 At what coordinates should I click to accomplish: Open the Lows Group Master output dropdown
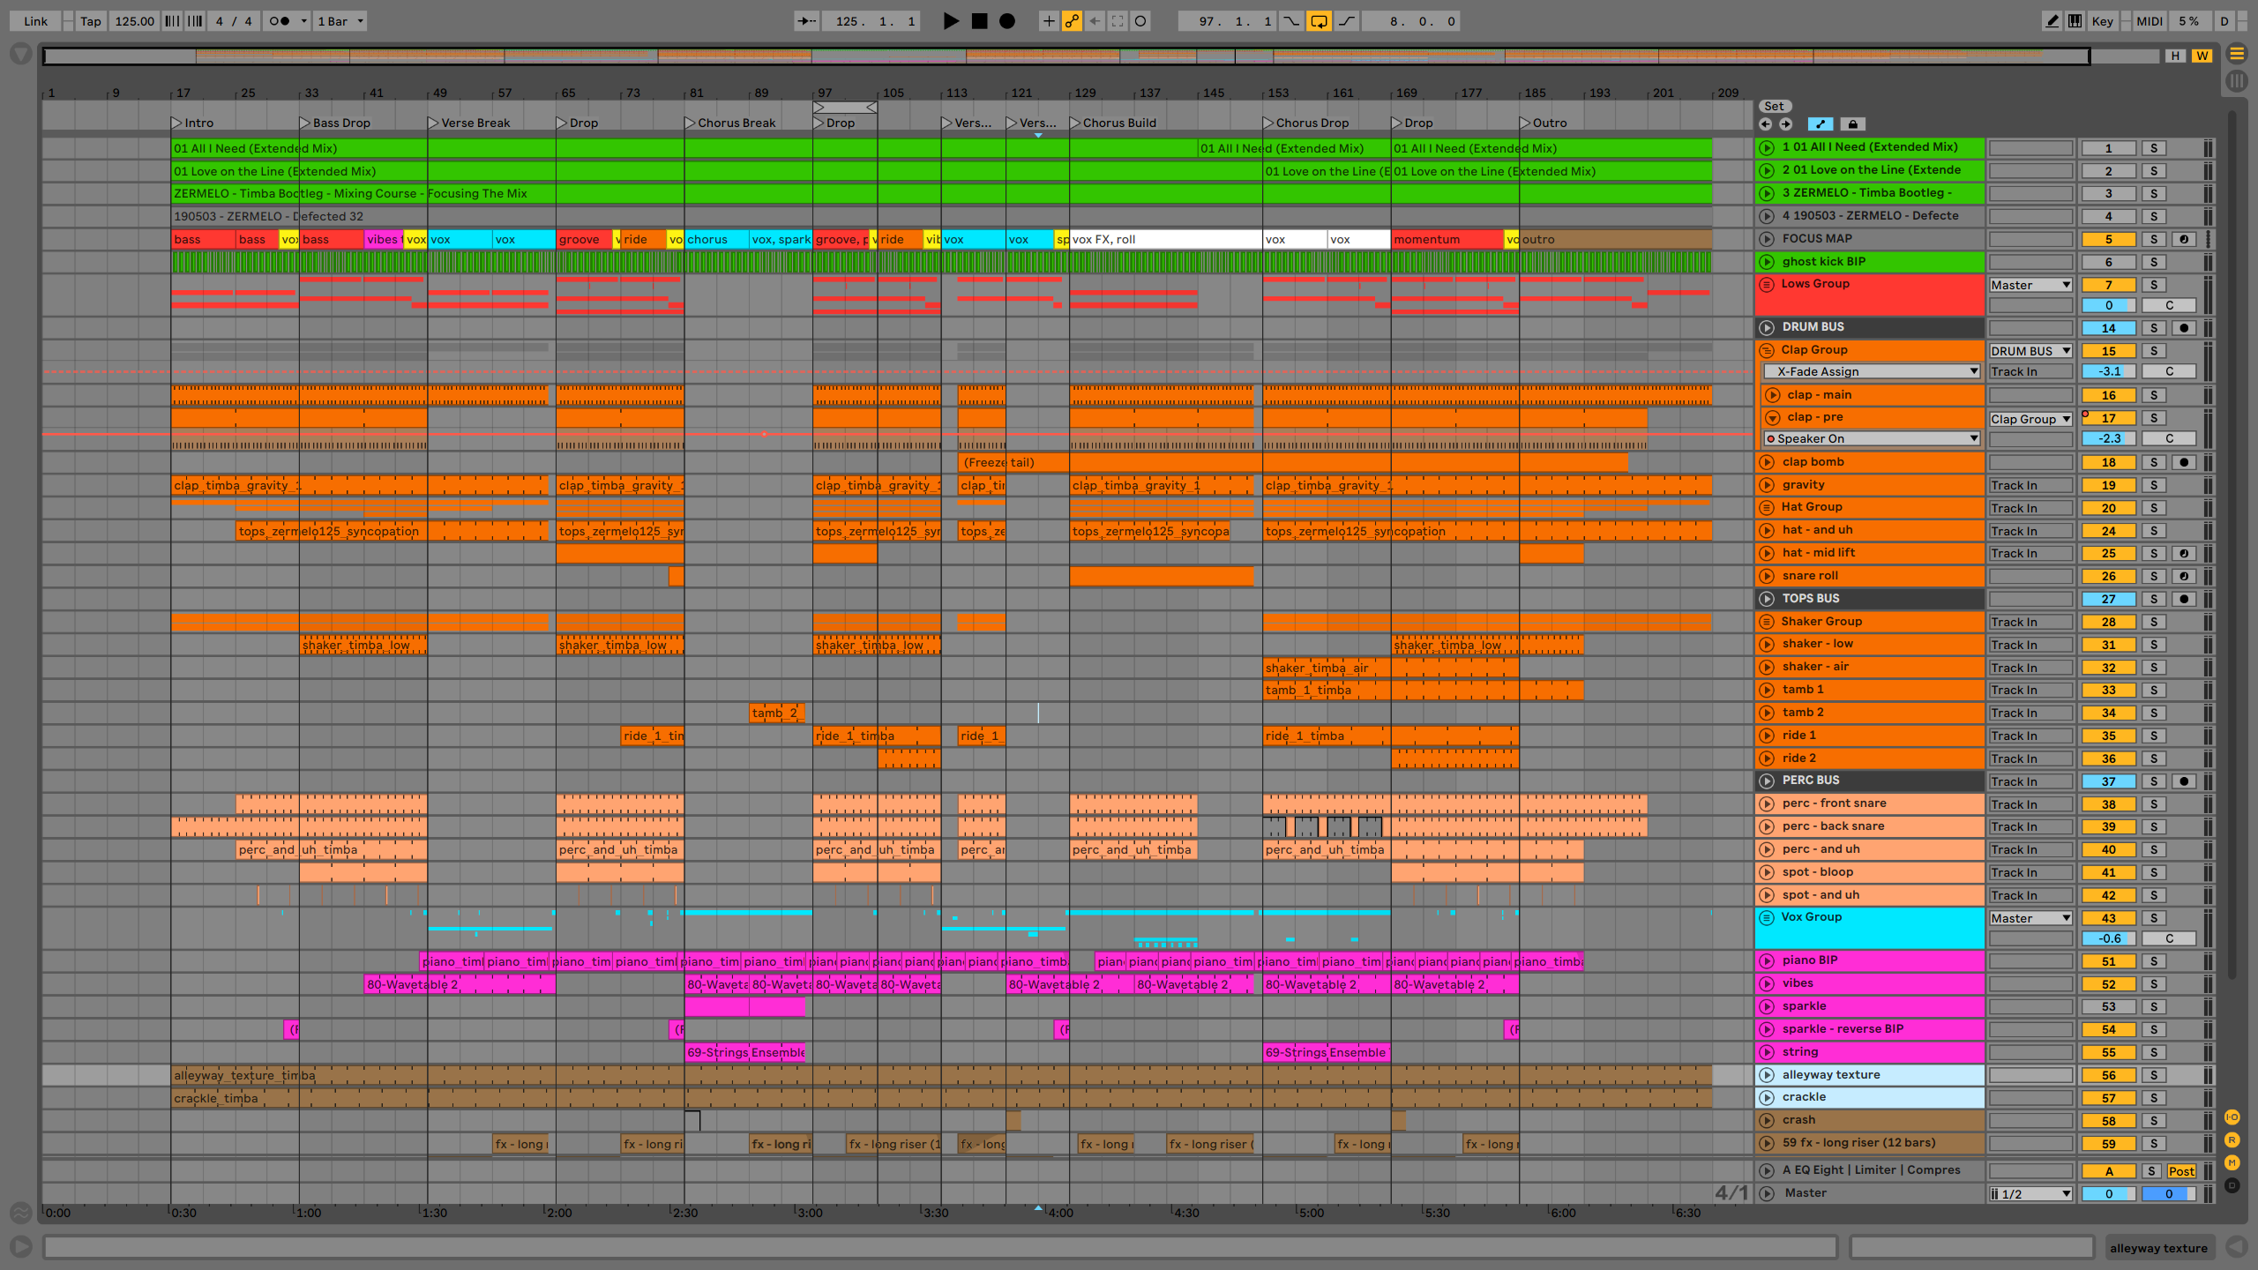point(2030,285)
